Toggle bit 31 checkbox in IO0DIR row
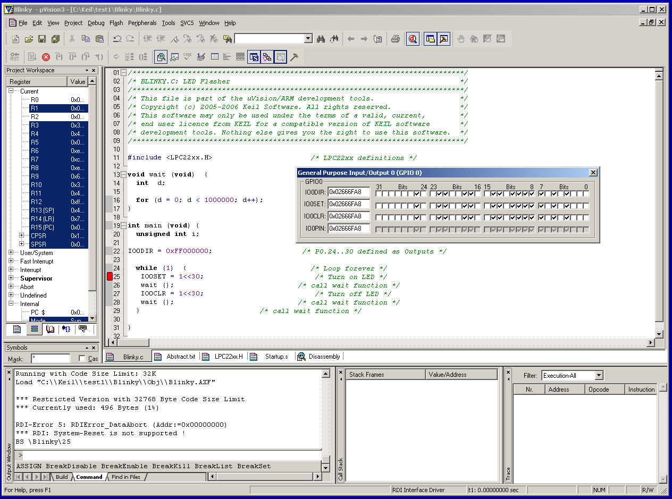 coord(379,193)
